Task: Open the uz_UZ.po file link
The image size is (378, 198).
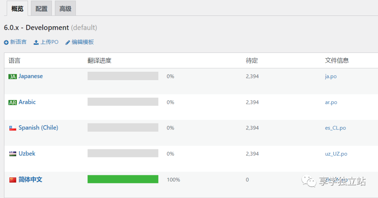Action: (x=336, y=154)
